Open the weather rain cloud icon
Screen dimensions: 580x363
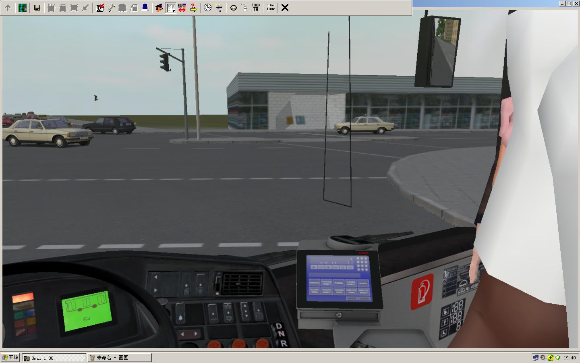click(x=219, y=8)
